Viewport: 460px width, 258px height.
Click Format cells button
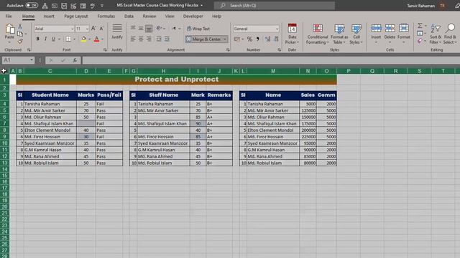(404, 34)
